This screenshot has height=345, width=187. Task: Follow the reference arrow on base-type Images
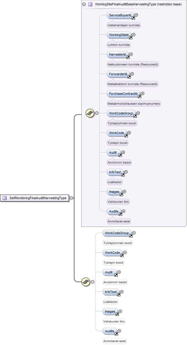(x=121, y=195)
